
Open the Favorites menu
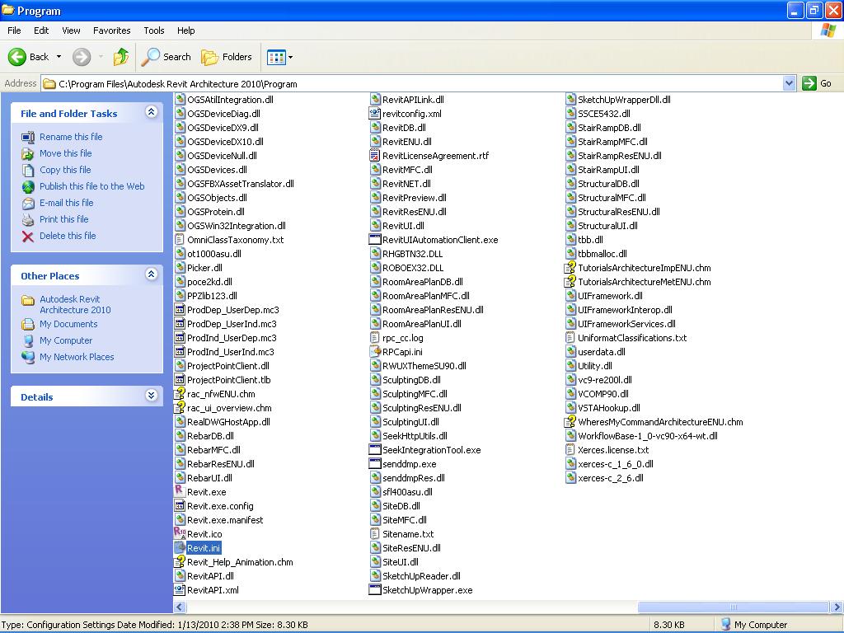[111, 30]
